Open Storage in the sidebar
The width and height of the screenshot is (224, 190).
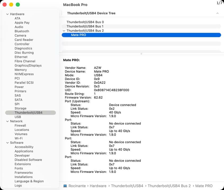(x=20, y=108)
